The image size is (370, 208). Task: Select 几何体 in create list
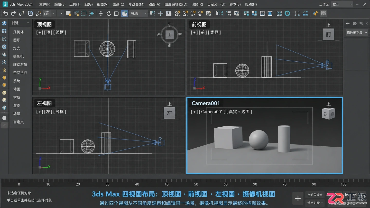pos(18,32)
